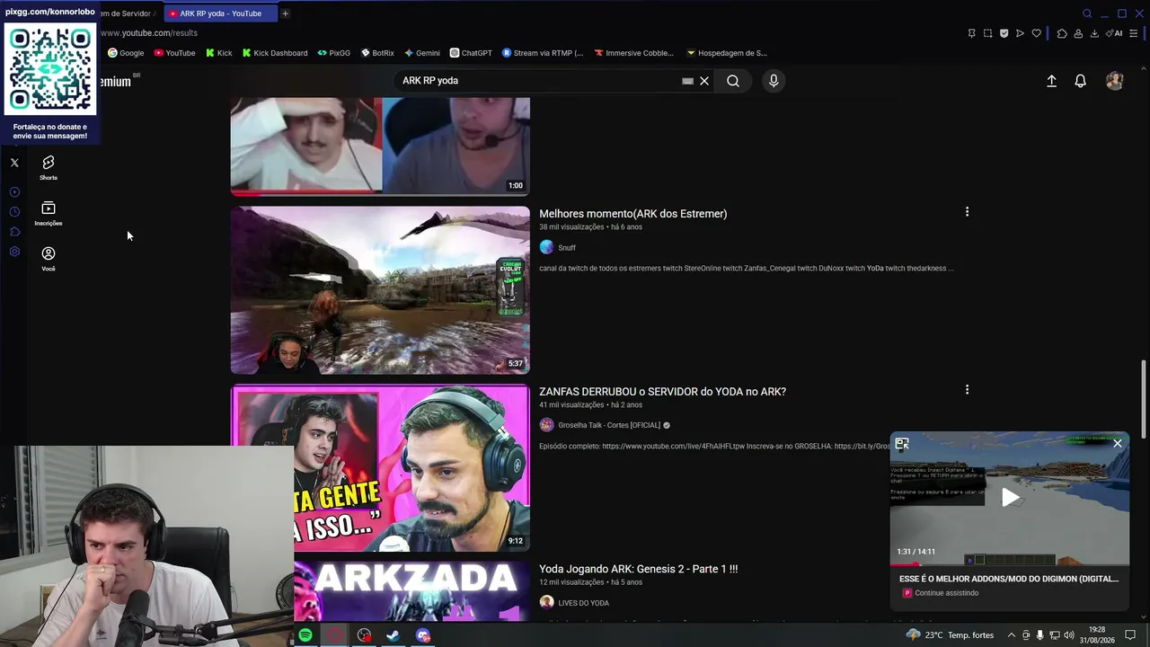Open browser sidebar settings gear
1150x647 pixels.
coord(14,252)
